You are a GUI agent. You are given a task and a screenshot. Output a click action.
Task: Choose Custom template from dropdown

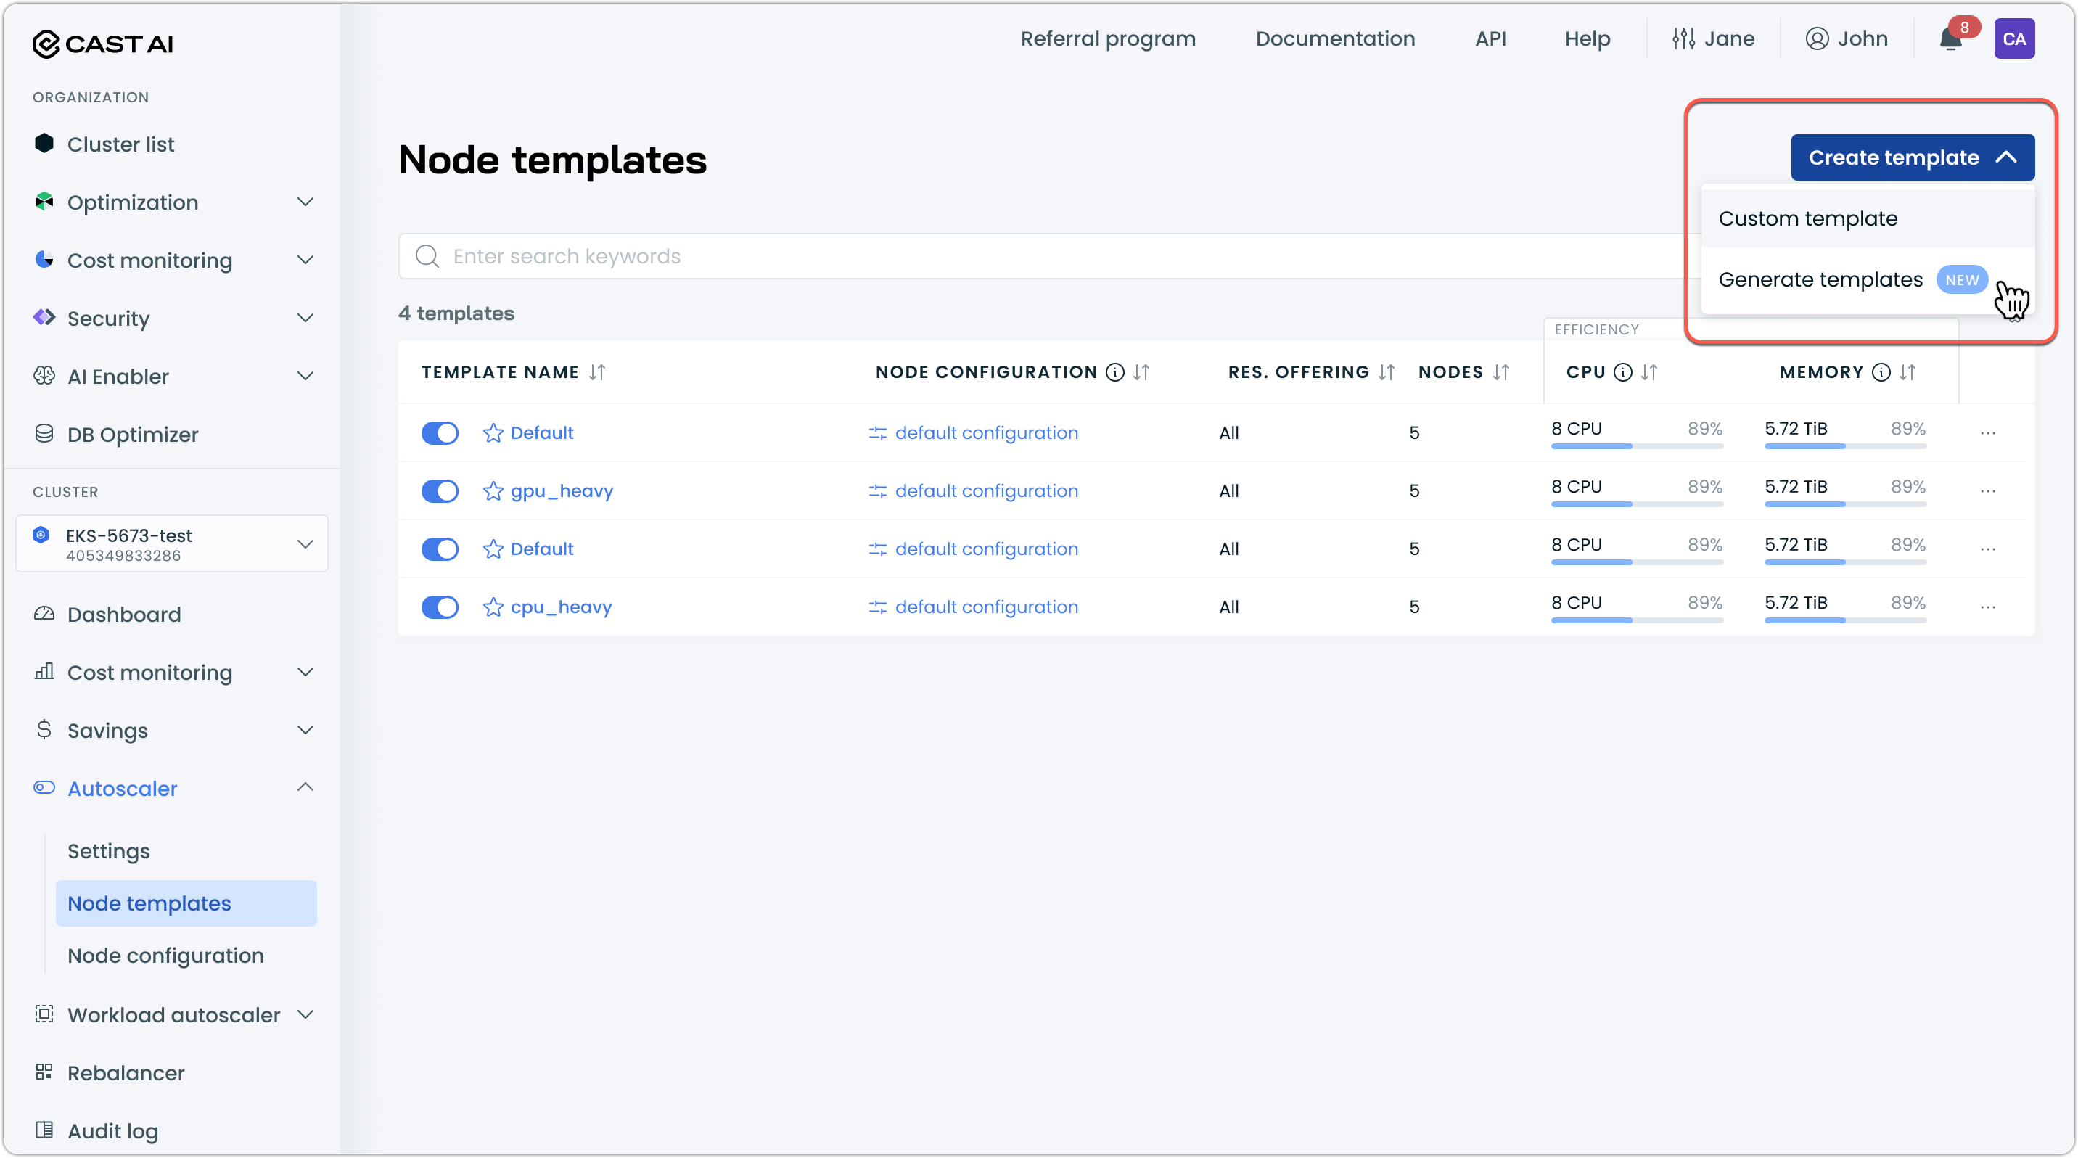point(1807,218)
